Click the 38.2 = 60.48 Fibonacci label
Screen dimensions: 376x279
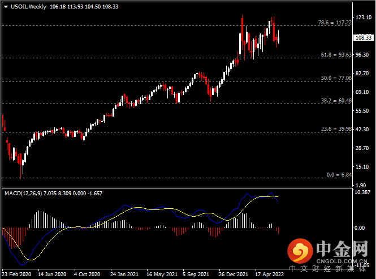pyautogui.click(x=336, y=101)
